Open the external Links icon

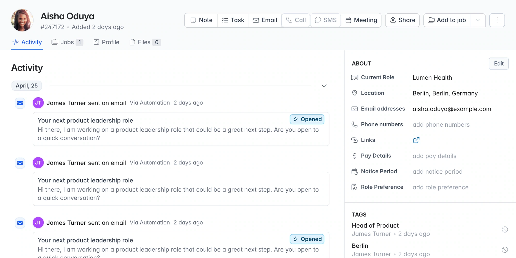click(416, 140)
